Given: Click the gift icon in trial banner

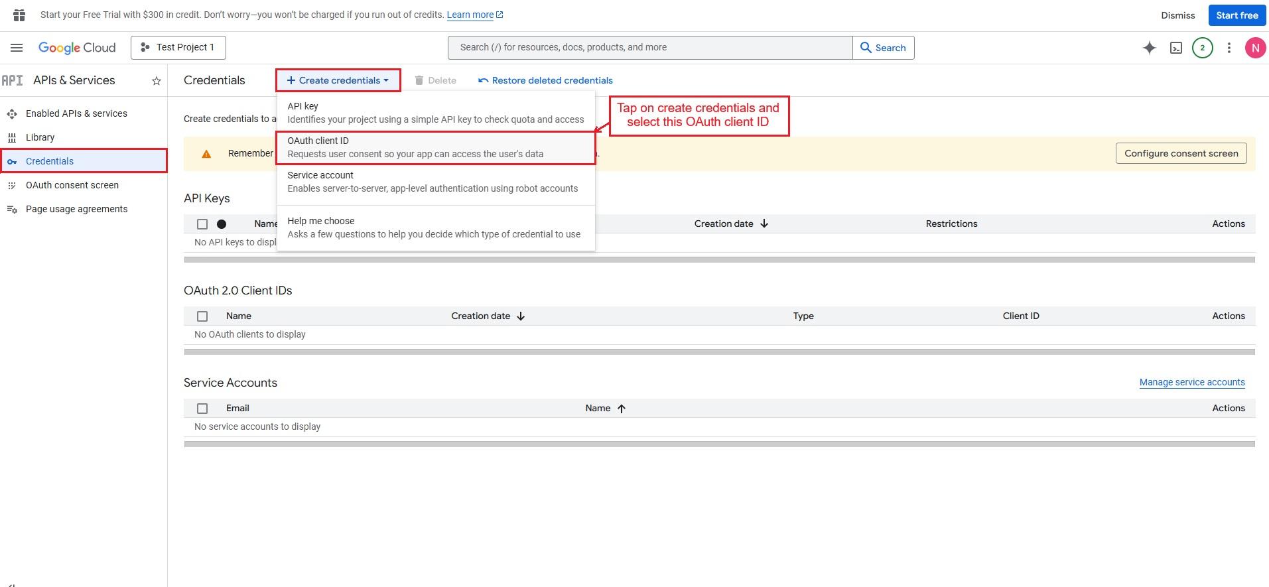Looking at the screenshot, I should click(19, 15).
